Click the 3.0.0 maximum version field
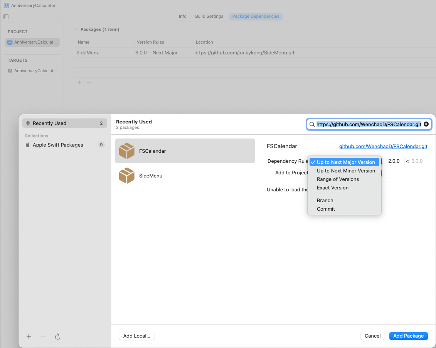Screen dimensions: 436x348 coord(419,161)
